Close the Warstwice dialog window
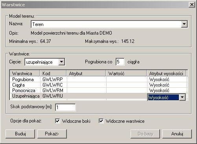 click(x=191, y=5)
